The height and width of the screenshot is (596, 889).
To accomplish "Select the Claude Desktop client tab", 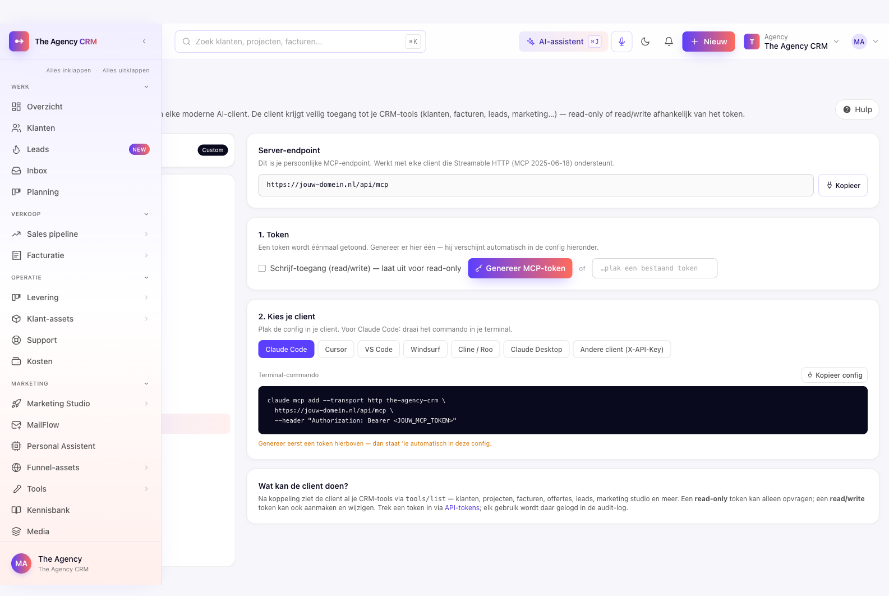I will (x=536, y=349).
